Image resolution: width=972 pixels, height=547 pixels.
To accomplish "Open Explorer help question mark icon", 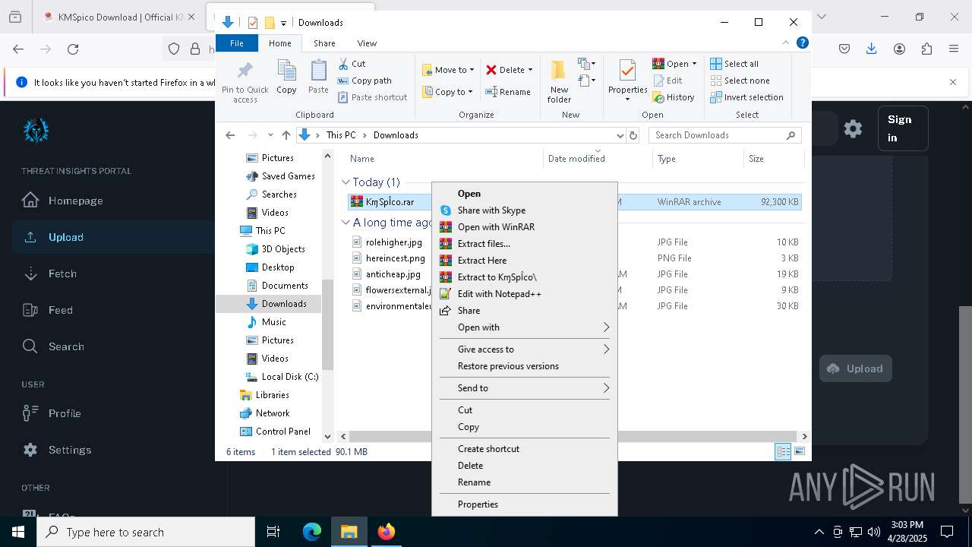I will (x=802, y=43).
